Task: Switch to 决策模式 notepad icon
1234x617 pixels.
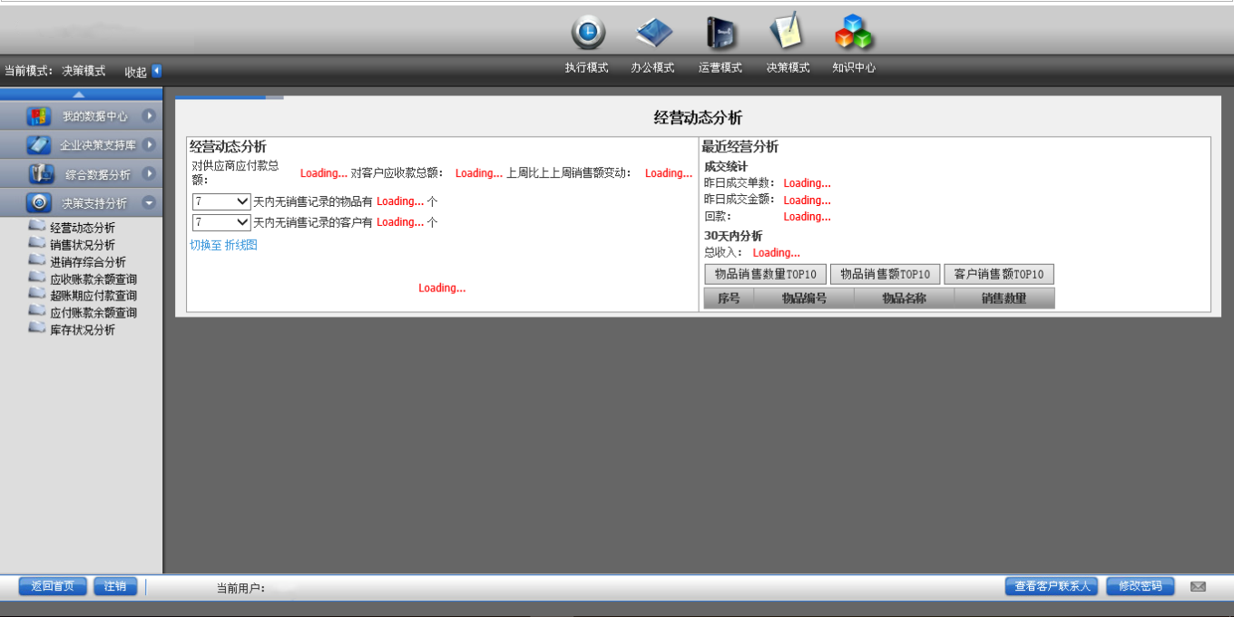Action: [x=787, y=32]
